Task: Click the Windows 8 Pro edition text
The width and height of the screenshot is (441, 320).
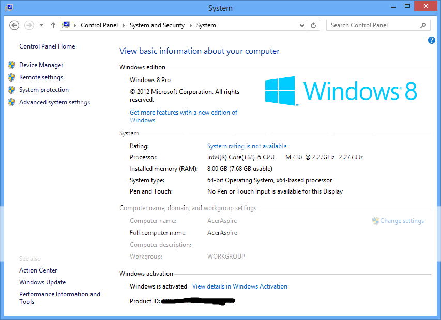Action: click(x=150, y=80)
